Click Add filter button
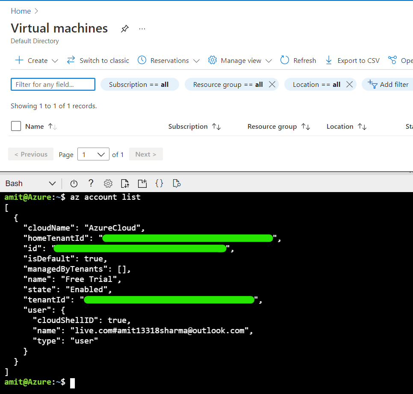 coord(388,84)
